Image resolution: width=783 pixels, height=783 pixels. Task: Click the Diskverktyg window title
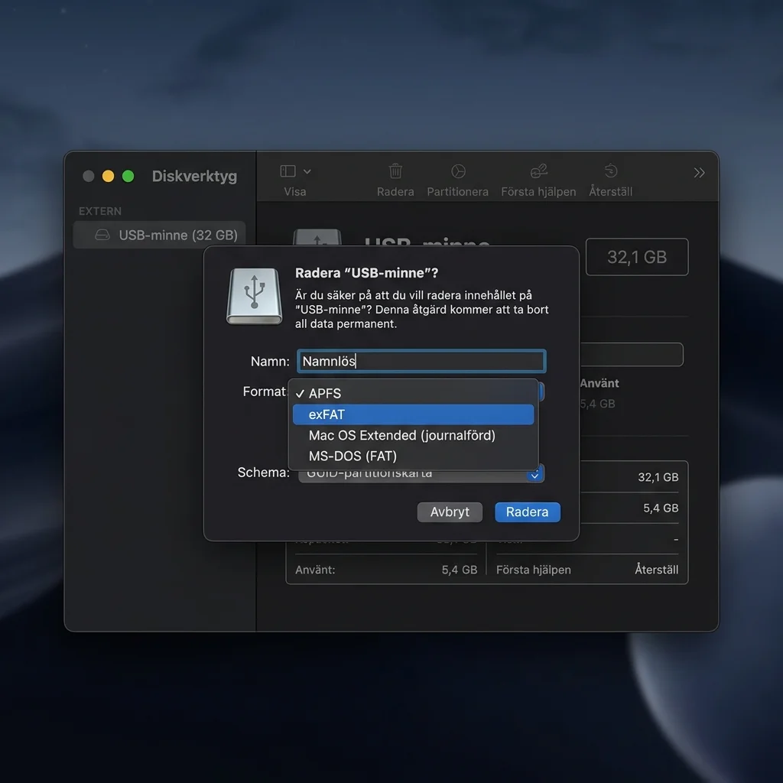coord(194,176)
